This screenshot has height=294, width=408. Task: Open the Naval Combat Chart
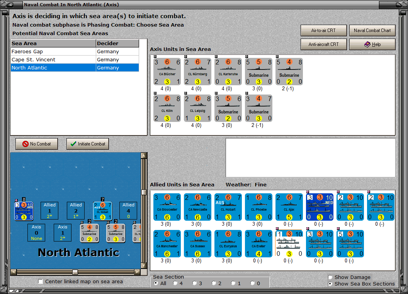(x=372, y=30)
